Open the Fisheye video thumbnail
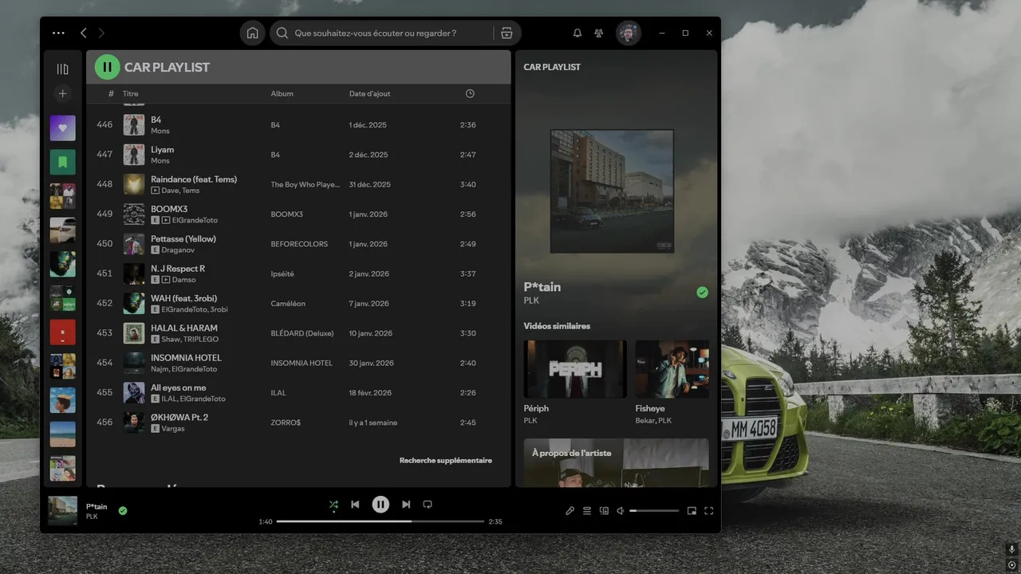Image resolution: width=1021 pixels, height=574 pixels. [672, 369]
